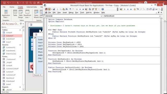Collapse the Tables group in navigation pane
The width and height of the screenshot is (167, 94).
[20, 30]
